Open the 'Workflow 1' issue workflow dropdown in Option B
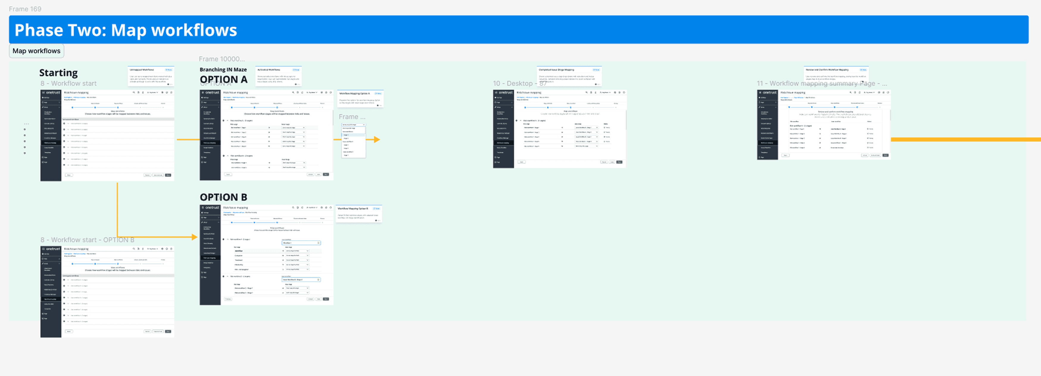This screenshot has width=1041, height=376. point(301,243)
